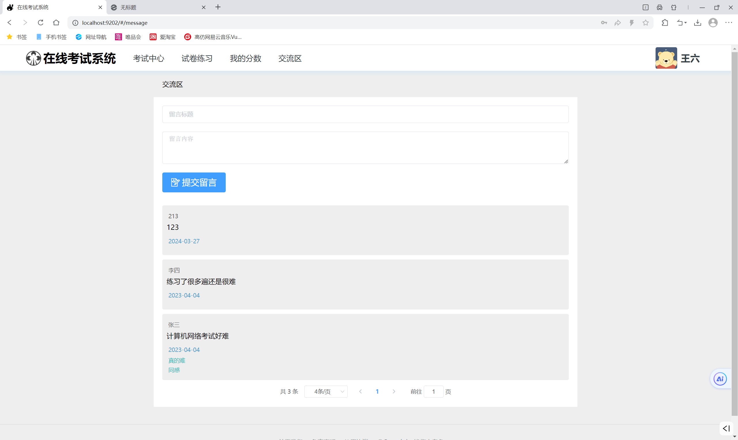Focus the 留言标题 input field
738x440 pixels.
365,114
